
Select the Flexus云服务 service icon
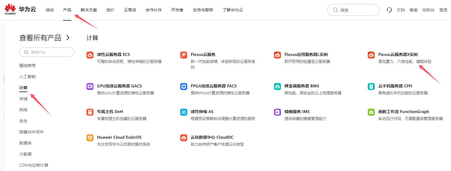[x=183, y=54]
